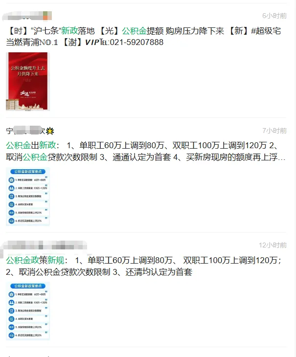Click the green 公积金 in 取消公积金贷款次数限制

tap(35, 157)
